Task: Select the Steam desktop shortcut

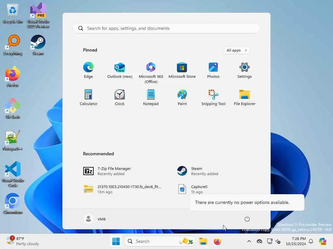Action: 38,45
